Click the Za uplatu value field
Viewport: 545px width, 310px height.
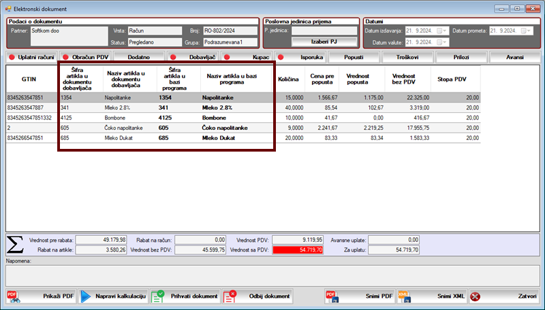394,249
